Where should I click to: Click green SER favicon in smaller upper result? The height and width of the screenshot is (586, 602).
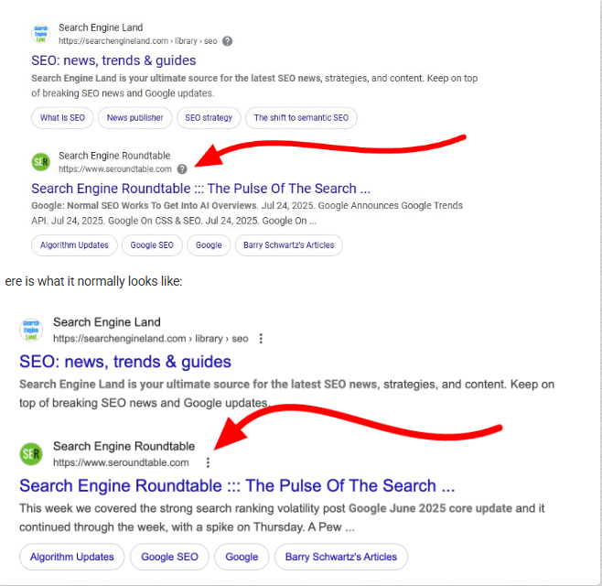(41, 162)
